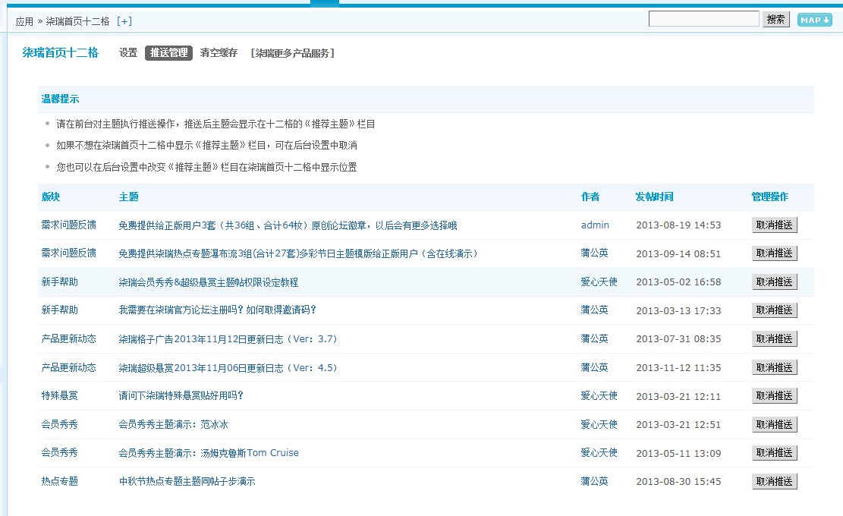Image resolution: width=843 pixels, height=516 pixels.
Task: Open the 特殊悬赏 board link
Action: (x=59, y=396)
